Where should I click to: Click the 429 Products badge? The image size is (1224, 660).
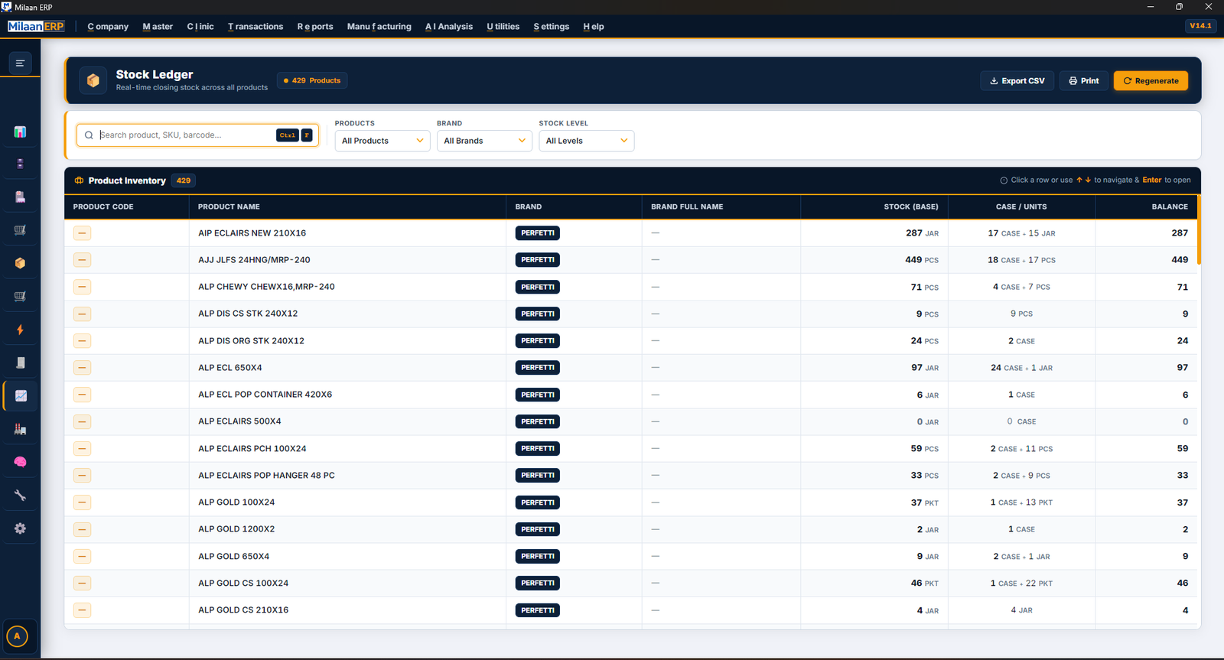click(x=312, y=80)
